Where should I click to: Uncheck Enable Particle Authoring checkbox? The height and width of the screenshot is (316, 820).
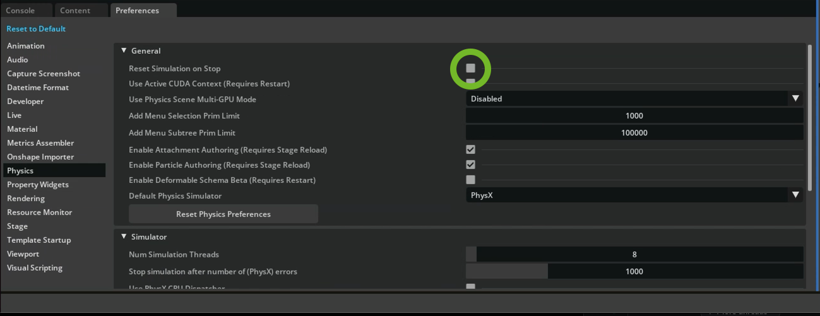click(x=470, y=165)
